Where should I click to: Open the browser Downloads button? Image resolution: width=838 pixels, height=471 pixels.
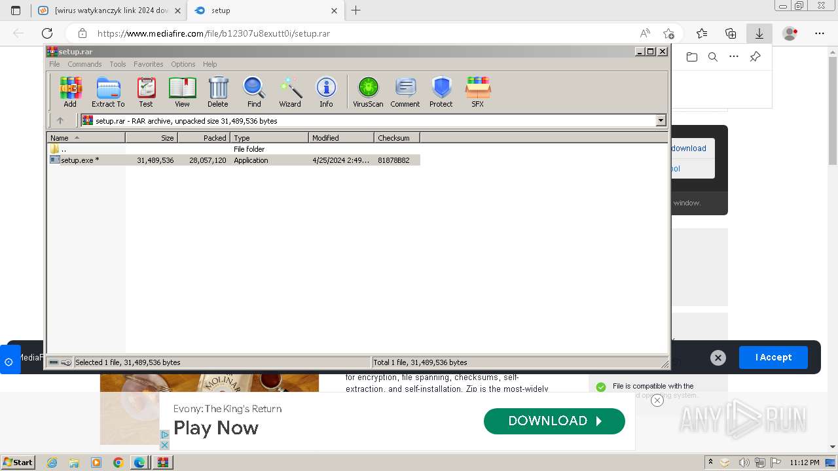(x=759, y=33)
